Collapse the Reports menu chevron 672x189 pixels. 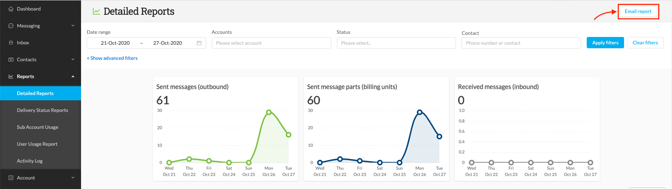[x=73, y=76]
